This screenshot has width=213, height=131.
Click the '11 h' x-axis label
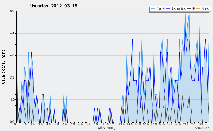point(105,124)
